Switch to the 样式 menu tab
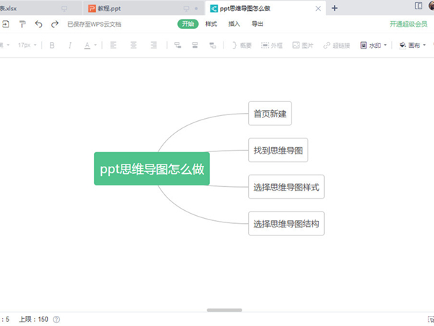This screenshot has width=434, height=326. [x=211, y=24]
